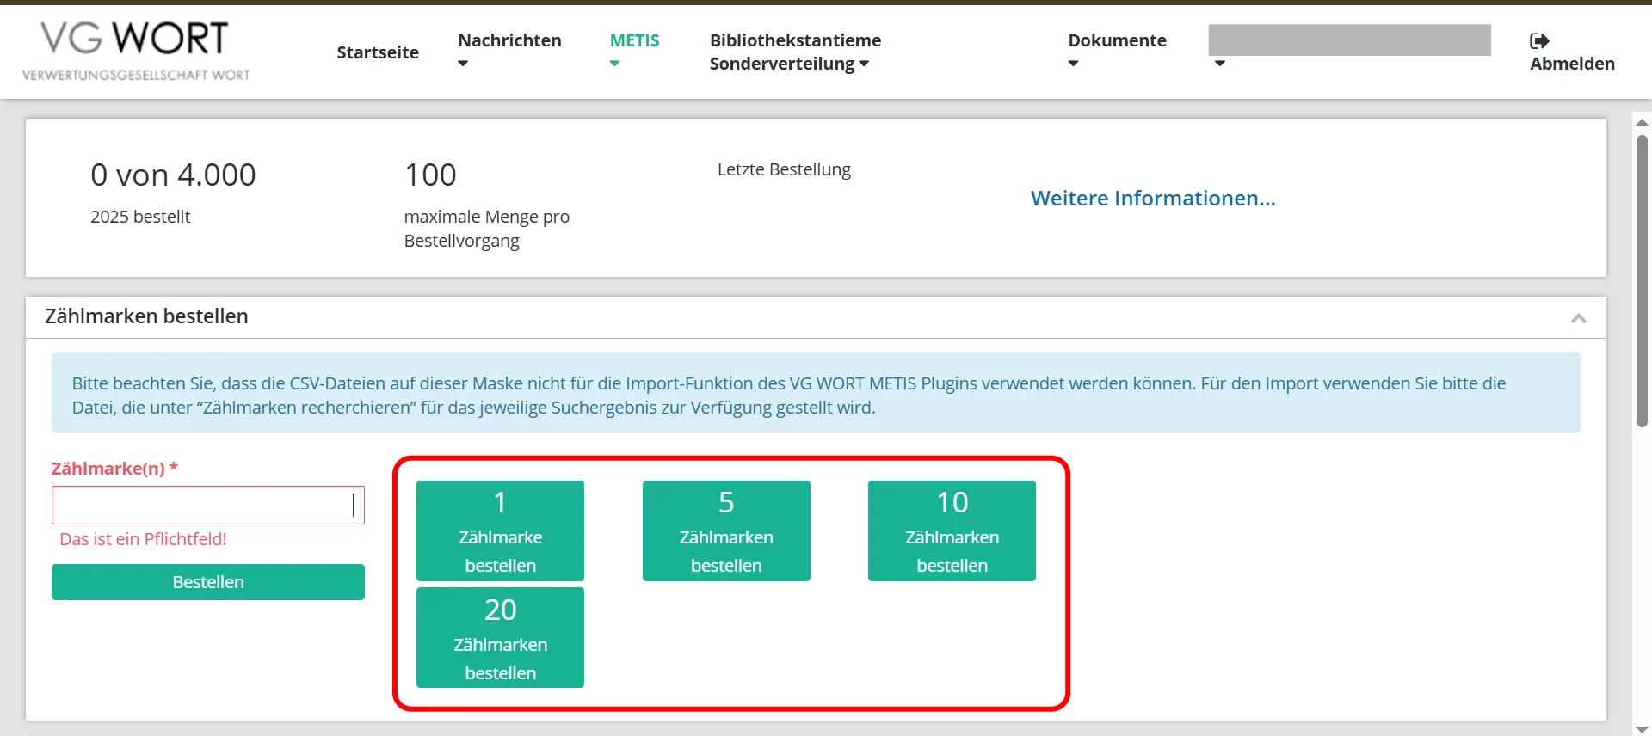
Task: Click the Abmelden link
Action: [x=1572, y=64]
